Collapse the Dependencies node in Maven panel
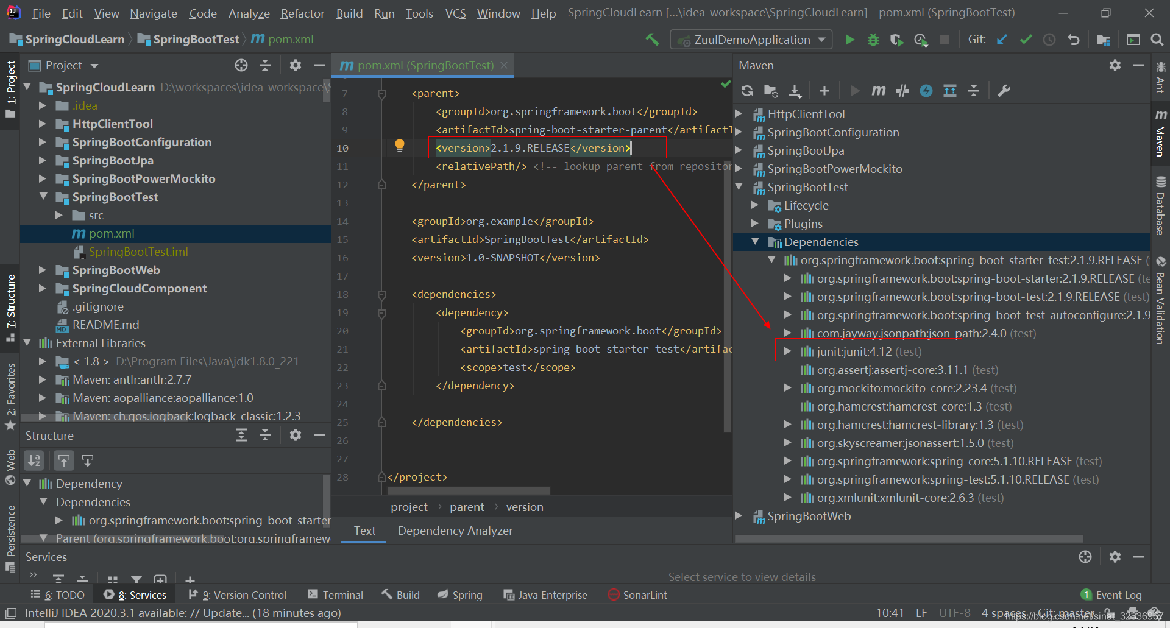This screenshot has height=628, width=1170. point(756,241)
